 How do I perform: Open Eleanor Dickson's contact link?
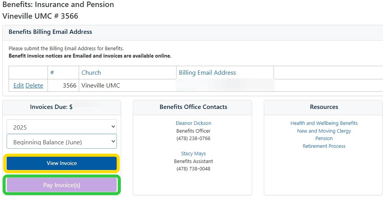click(193, 123)
